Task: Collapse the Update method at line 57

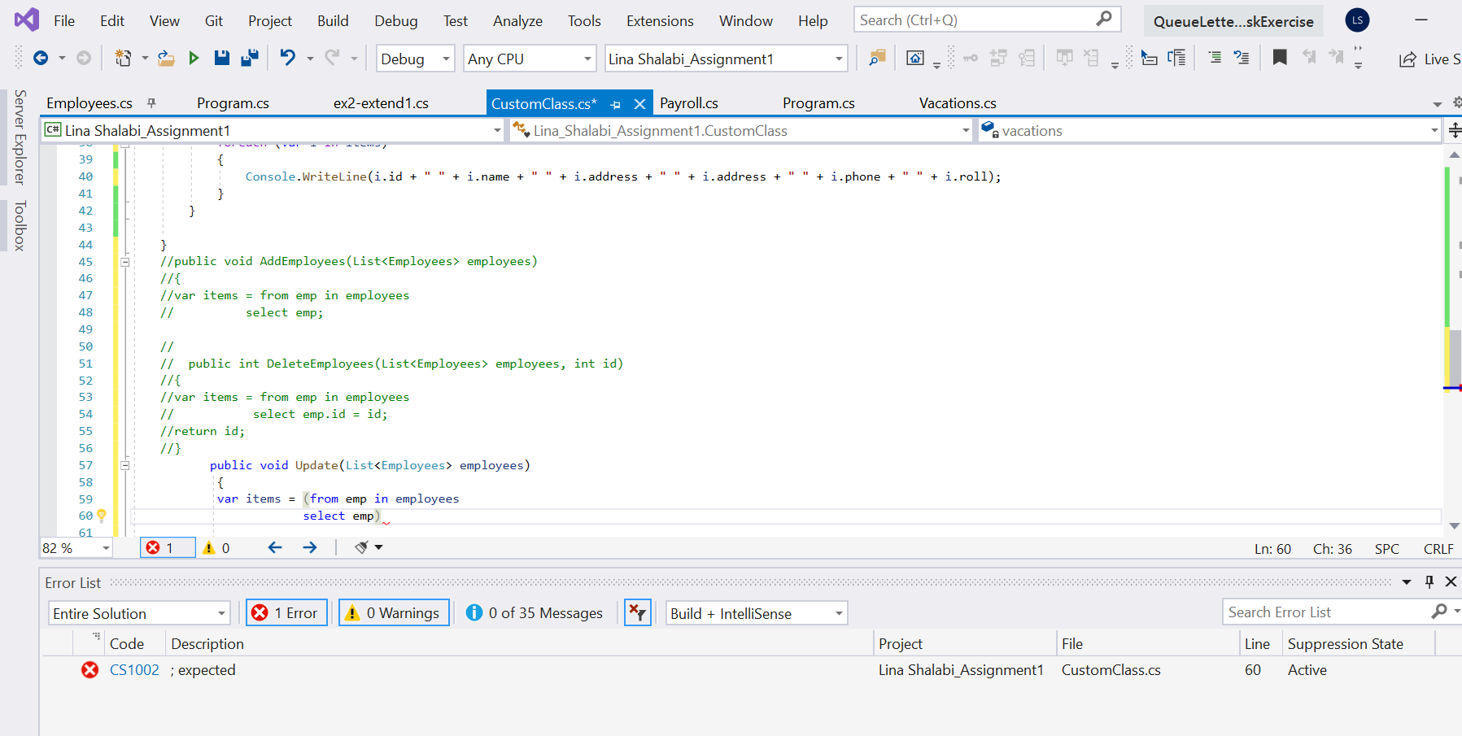Action: tap(125, 465)
